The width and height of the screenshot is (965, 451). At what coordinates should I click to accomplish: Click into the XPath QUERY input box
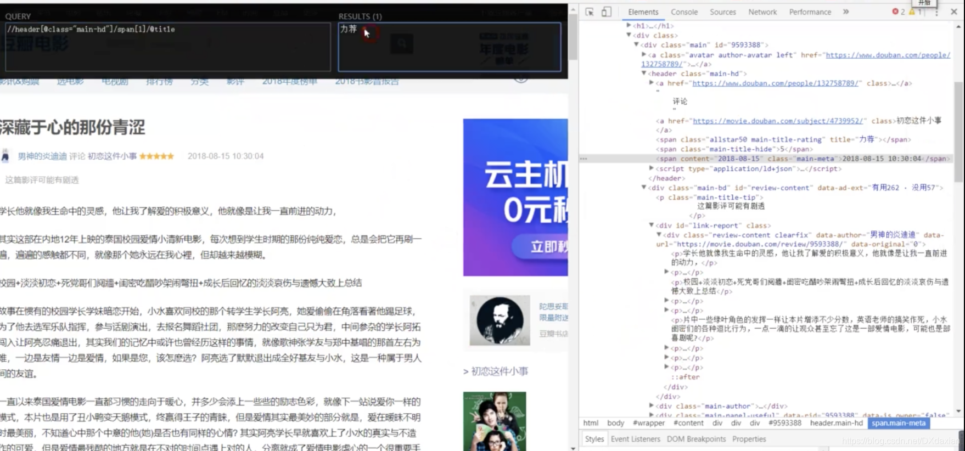168,47
